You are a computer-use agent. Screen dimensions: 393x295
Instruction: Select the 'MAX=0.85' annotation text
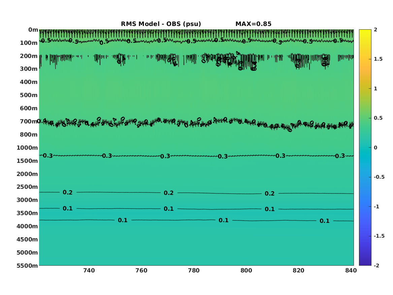[x=253, y=24]
